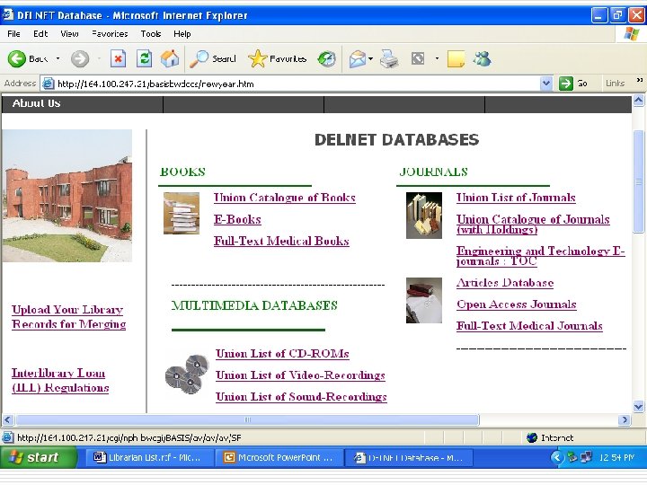
Task: Stop page loading with red X icon
Action: [x=118, y=59]
